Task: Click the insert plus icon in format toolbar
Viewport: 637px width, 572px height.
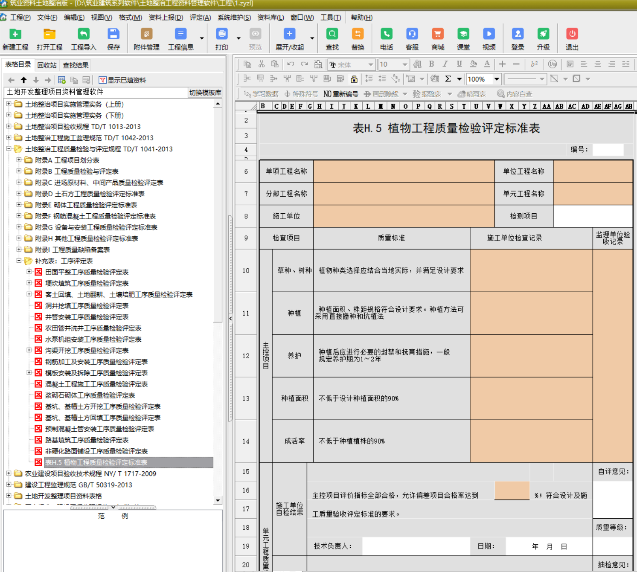Action: click(x=502, y=64)
